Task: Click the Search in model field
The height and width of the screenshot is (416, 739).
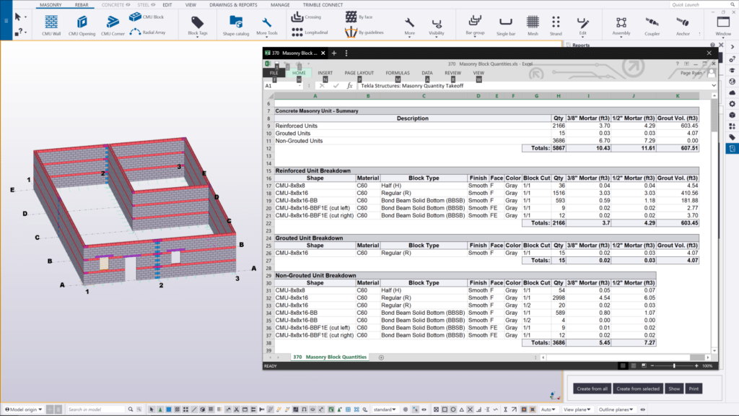Action: (x=102, y=409)
